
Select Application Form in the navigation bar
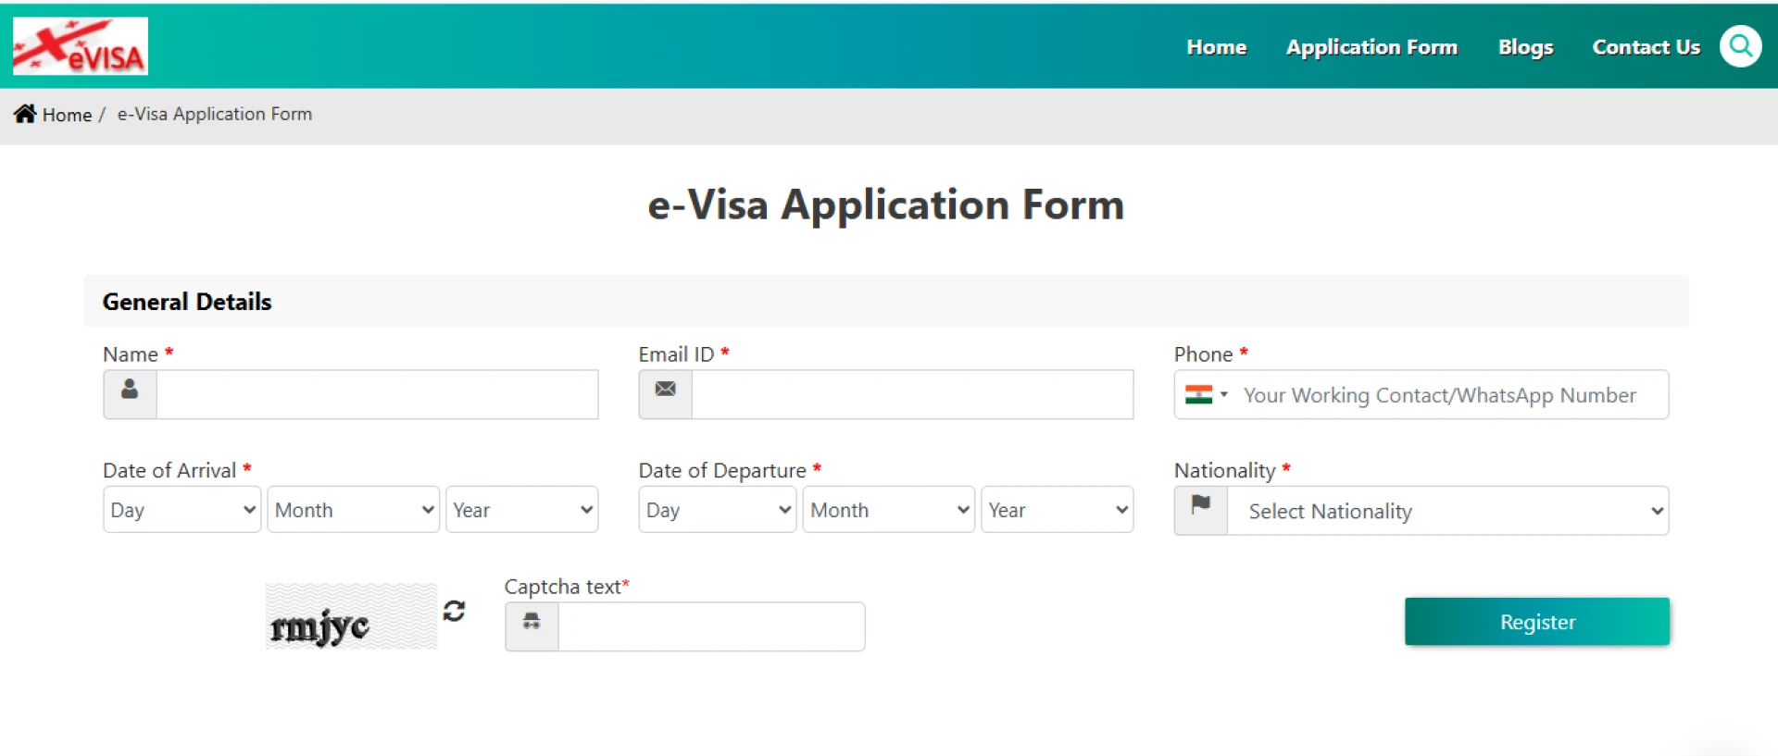[1371, 46]
